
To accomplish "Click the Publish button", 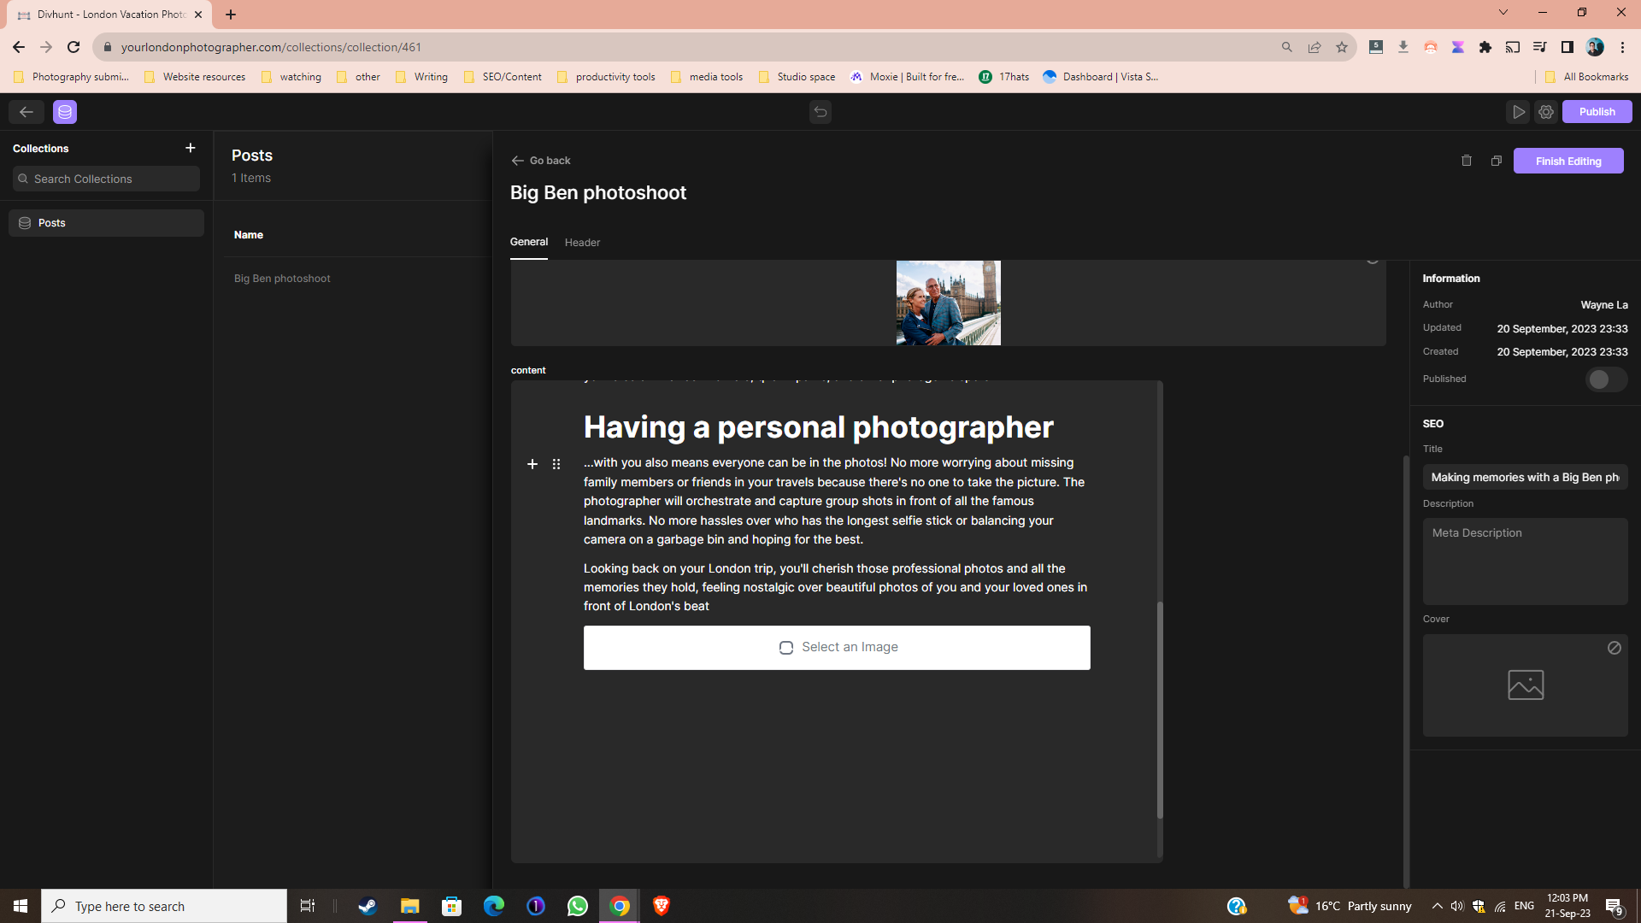I will pyautogui.click(x=1597, y=112).
